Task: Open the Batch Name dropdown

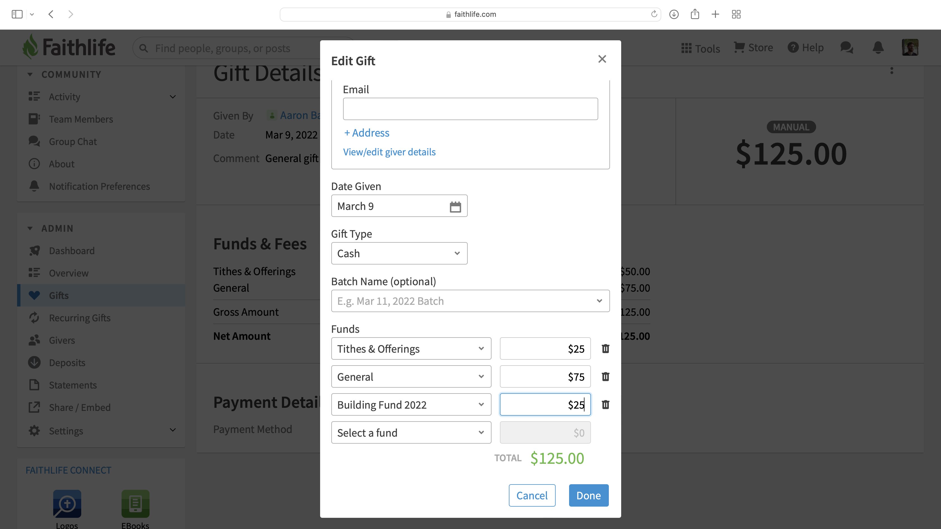Action: [x=470, y=301]
